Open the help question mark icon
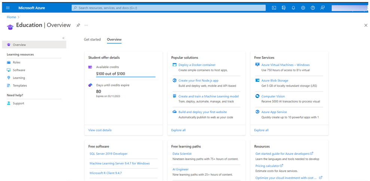The width and height of the screenshot is (370, 181). click(x=313, y=8)
